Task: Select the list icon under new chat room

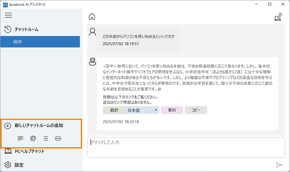Action: pos(46,138)
